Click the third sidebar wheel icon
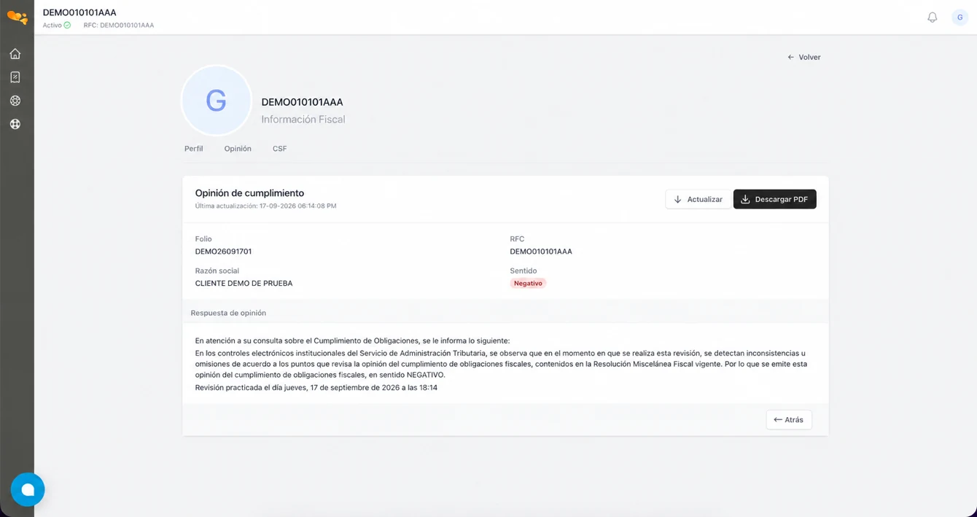977x517 pixels. 15,101
